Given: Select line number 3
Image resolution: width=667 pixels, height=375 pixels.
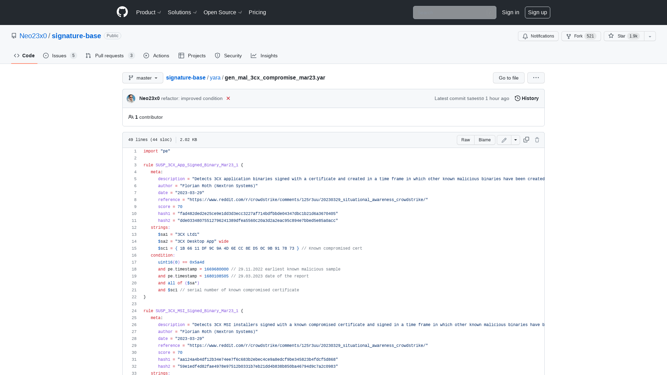Looking at the screenshot, I should point(135,165).
